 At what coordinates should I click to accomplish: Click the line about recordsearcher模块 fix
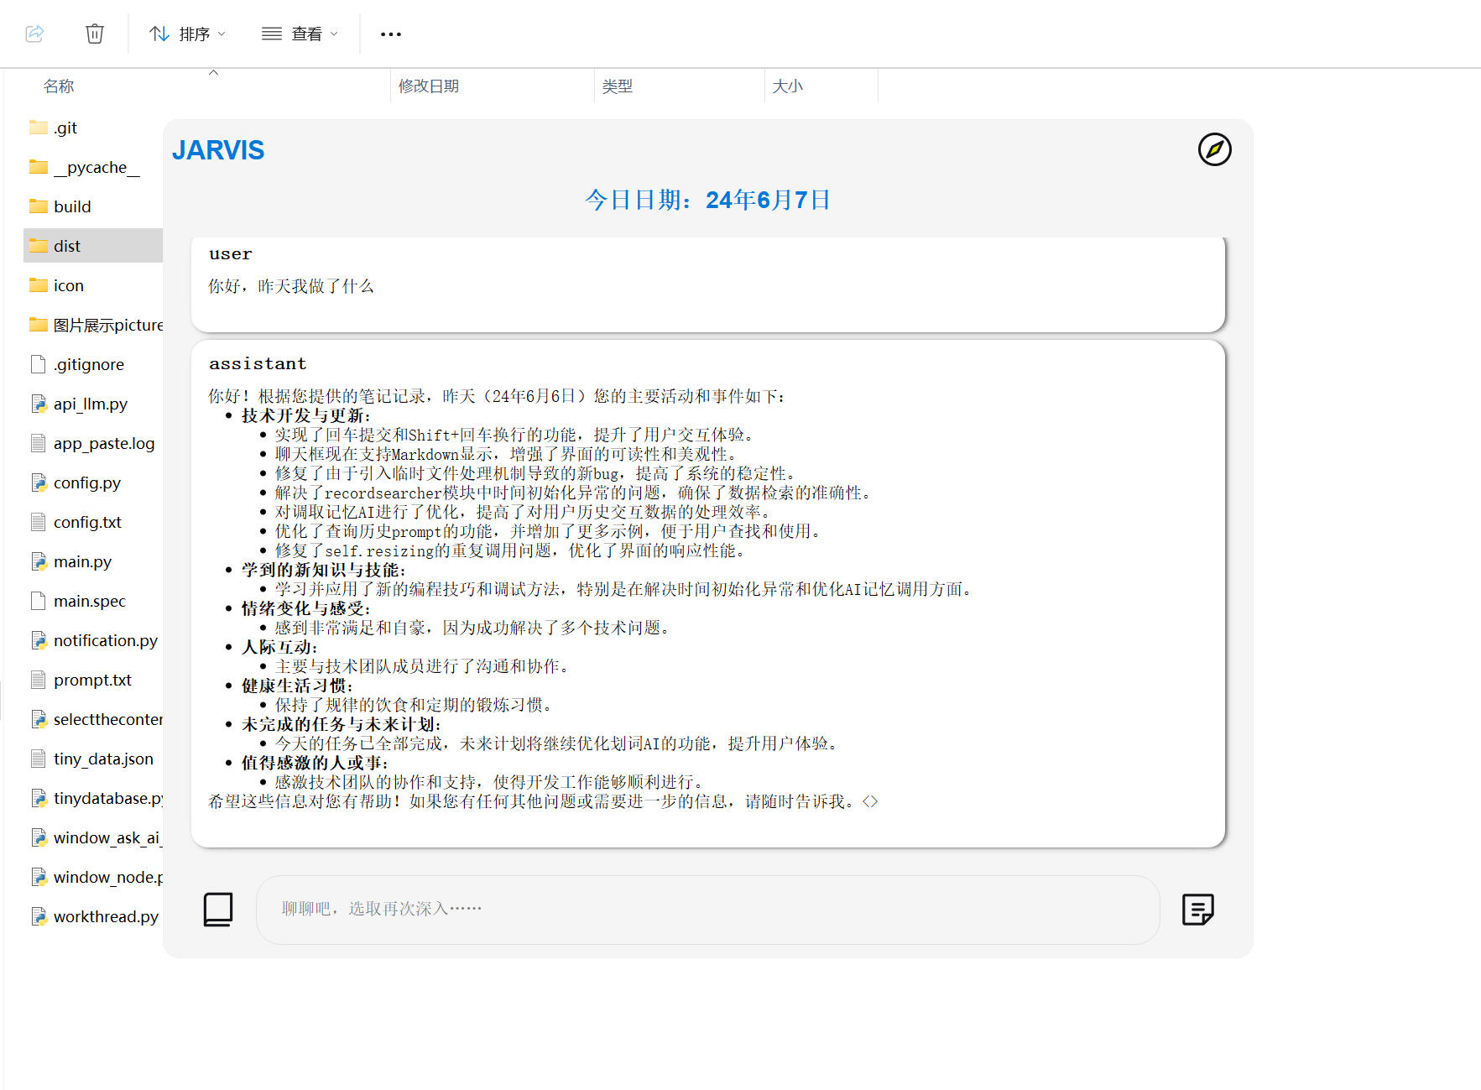(575, 493)
